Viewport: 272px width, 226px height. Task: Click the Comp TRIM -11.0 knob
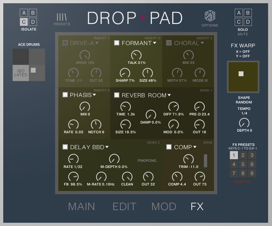188,159
